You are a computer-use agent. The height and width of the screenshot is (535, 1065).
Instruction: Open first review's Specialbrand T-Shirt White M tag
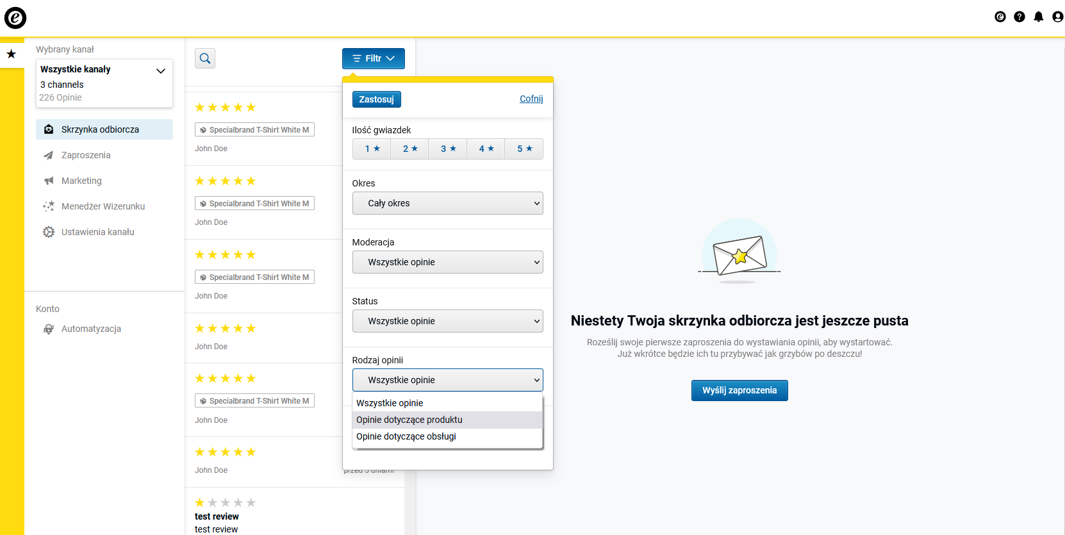click(254, 129)
